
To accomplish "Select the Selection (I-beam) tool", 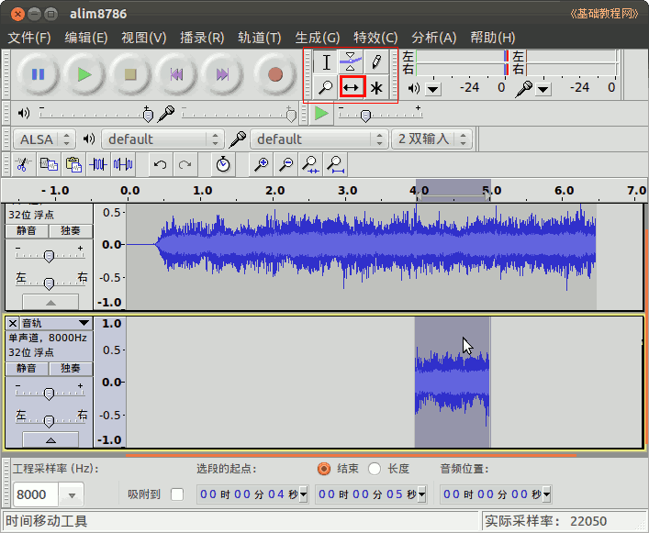I will 326,62.
